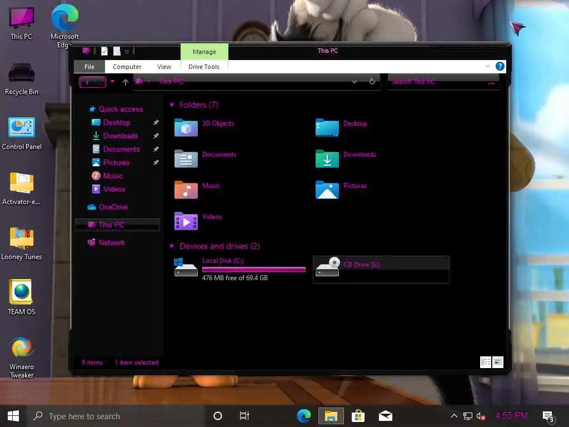Open Microsoft Store from the taskbar
Screen dimensions: 569x427
pos(358,416)
